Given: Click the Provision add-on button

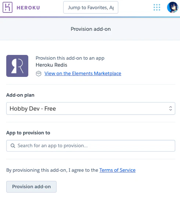Looking at the screenshot, I should (31, 187).
